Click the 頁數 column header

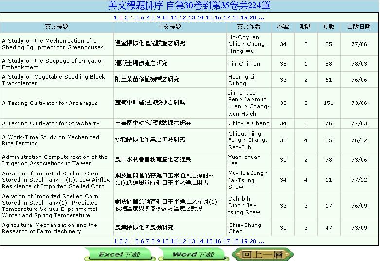(x=328, y=27)
